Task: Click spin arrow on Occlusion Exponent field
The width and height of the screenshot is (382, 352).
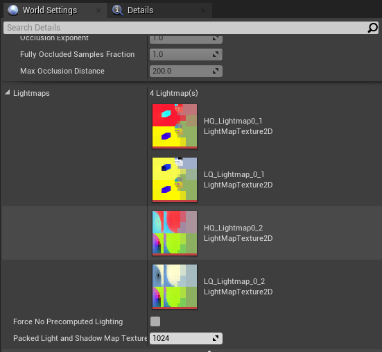Action: point(216,38)
